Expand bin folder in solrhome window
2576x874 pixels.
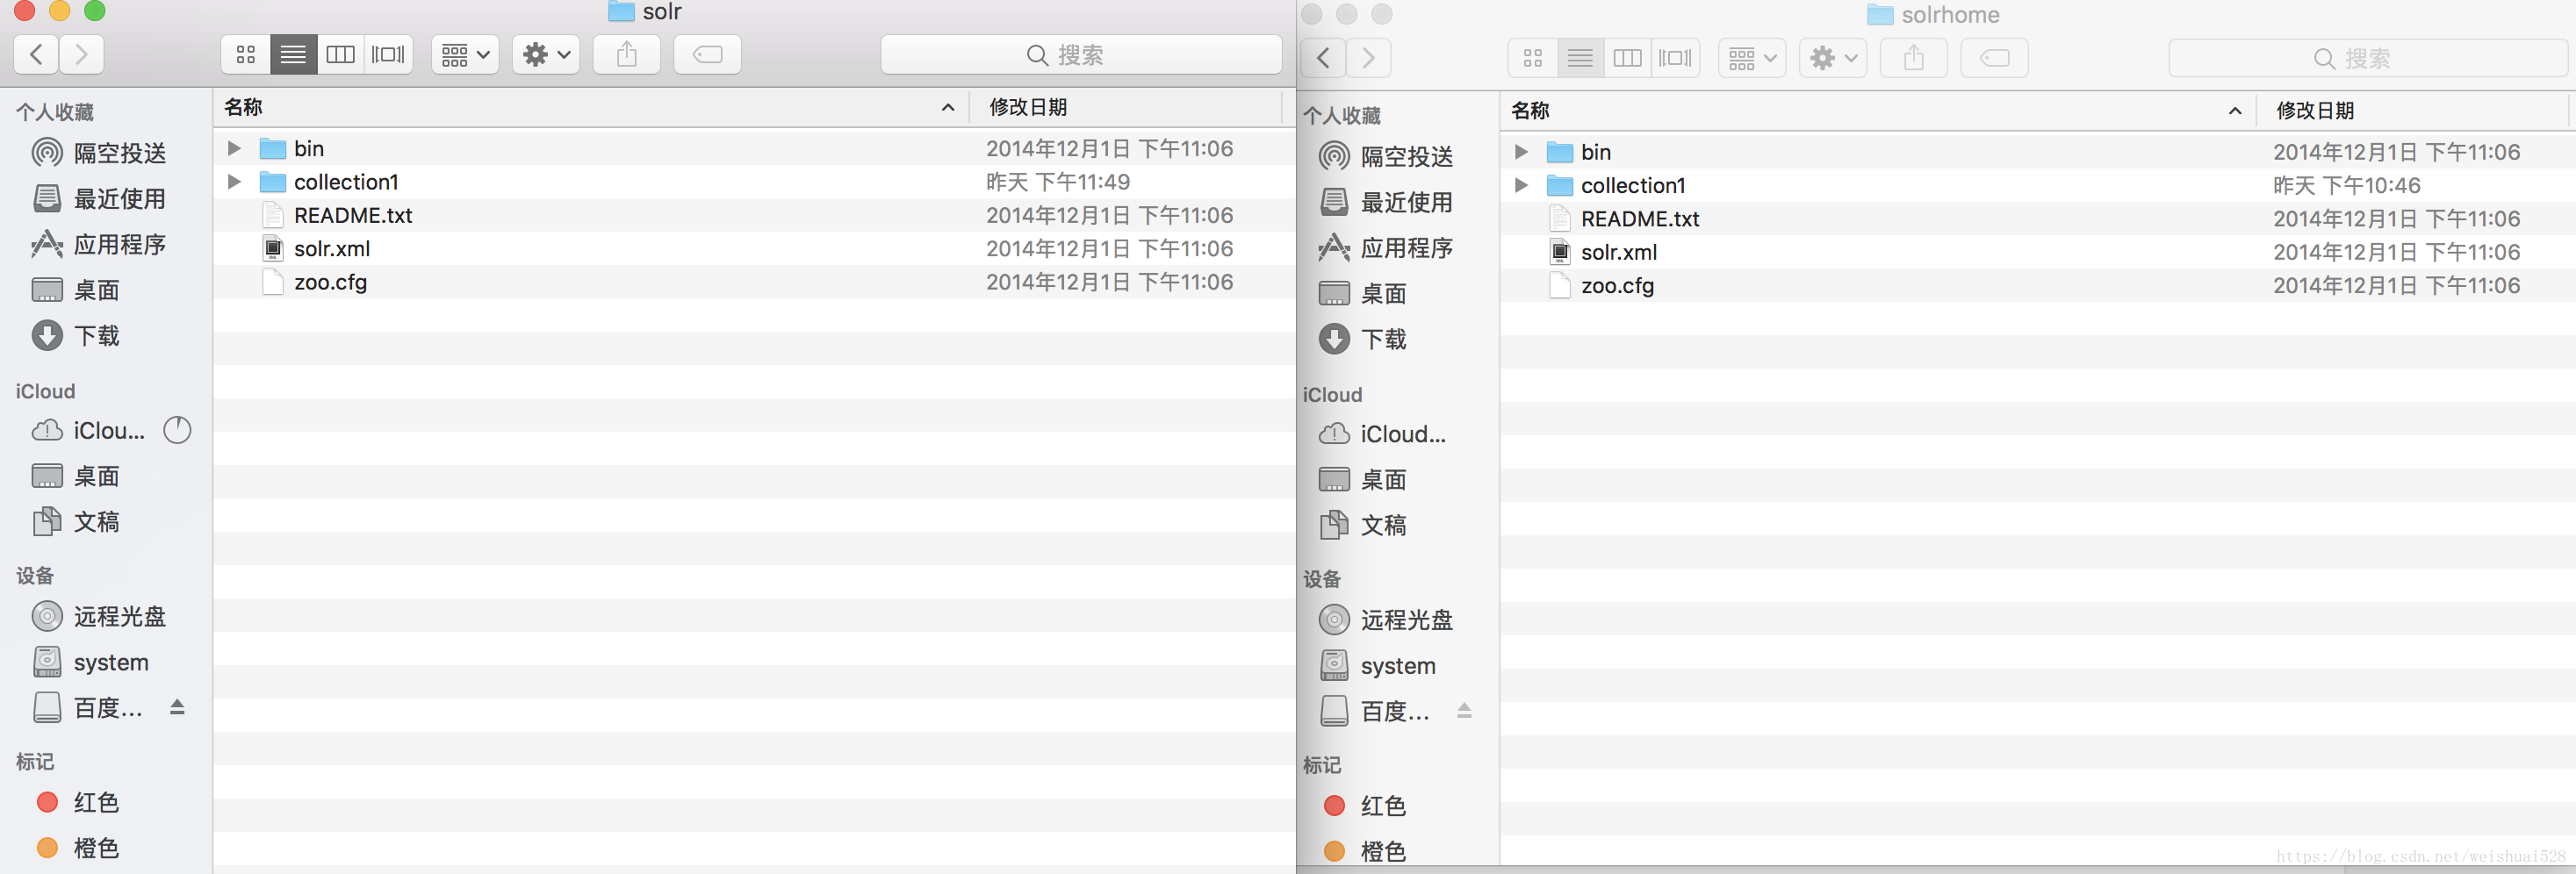pos(1521,152)
